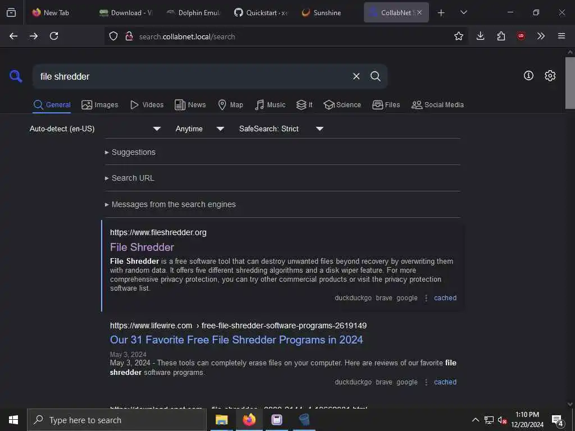Open search preferences gear icon
Image resolution: width=575 pixels, height=431 pixels.
[x=550, y=76]
